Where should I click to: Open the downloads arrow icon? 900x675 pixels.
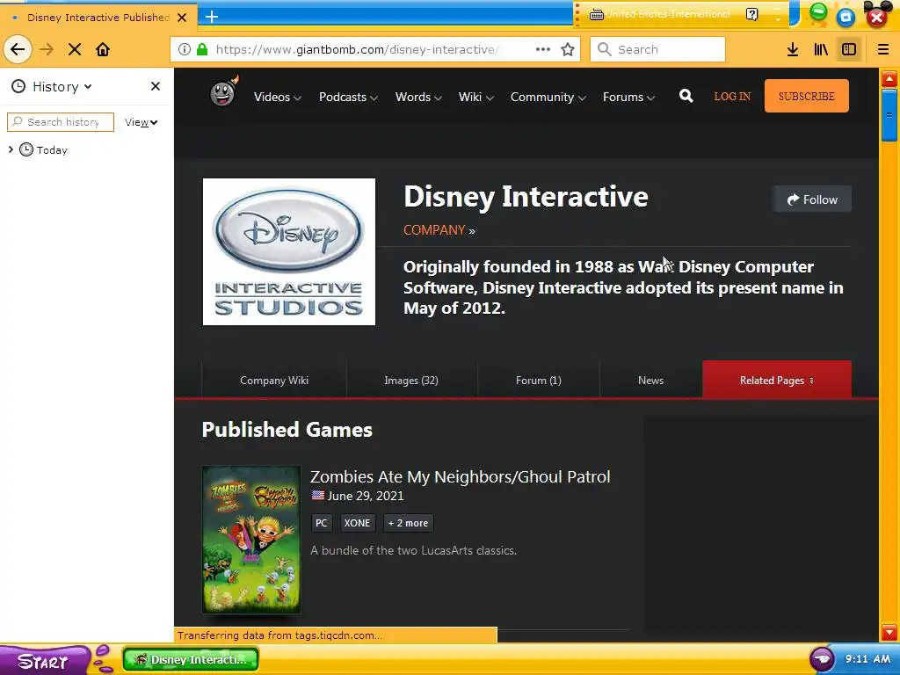[x=793, y=49]
